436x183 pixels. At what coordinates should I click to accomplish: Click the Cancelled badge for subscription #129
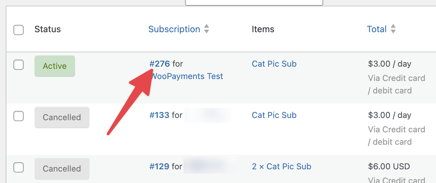click(x=62, y=169)
